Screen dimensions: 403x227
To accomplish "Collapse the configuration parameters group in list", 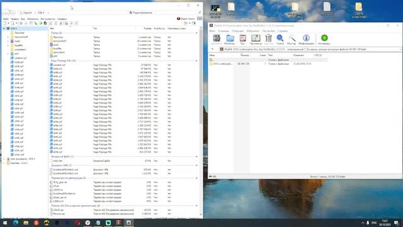I will (196, 178).
